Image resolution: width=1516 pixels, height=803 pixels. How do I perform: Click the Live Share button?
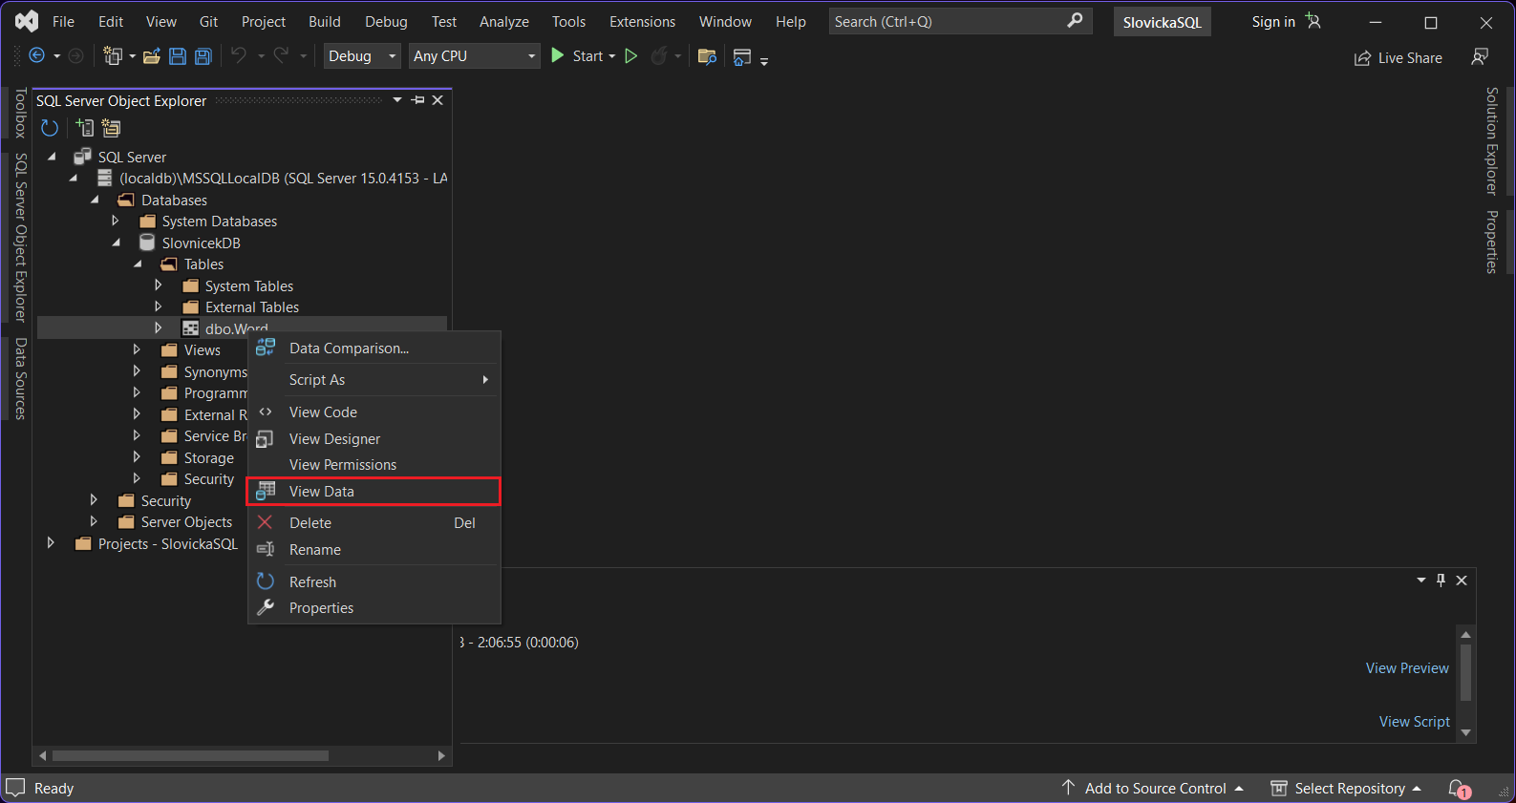pos(1398,57)
